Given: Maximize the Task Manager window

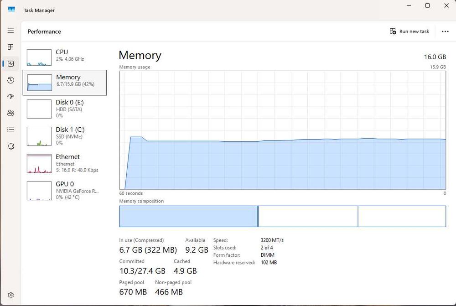Looking at the screenshot, I should (428, 5).
